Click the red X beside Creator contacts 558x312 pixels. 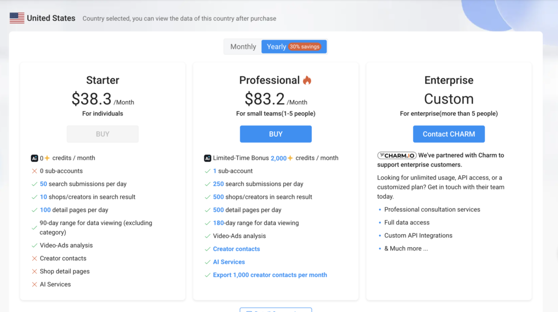[34, 259]
